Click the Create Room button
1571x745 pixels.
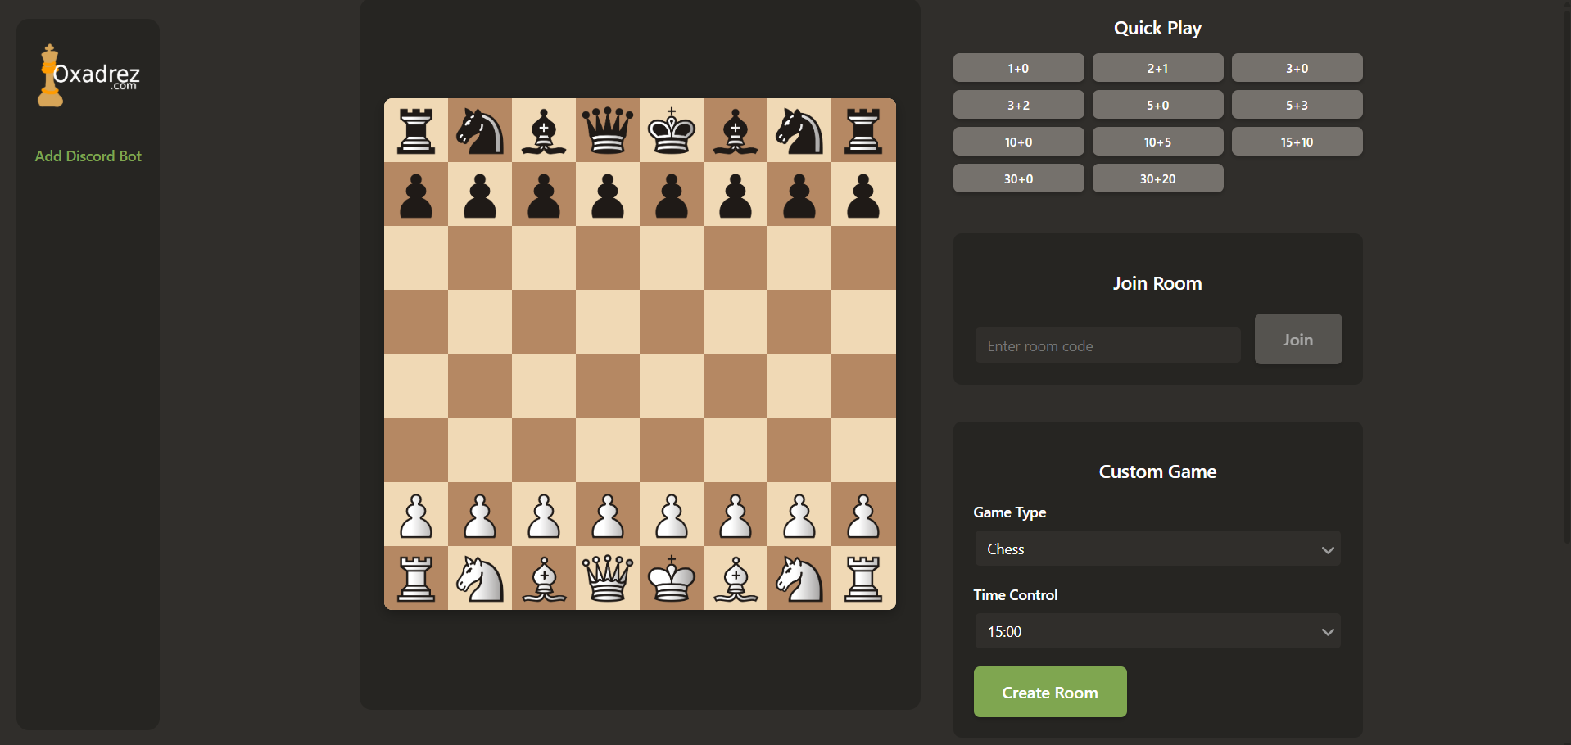click(1049, 692)
